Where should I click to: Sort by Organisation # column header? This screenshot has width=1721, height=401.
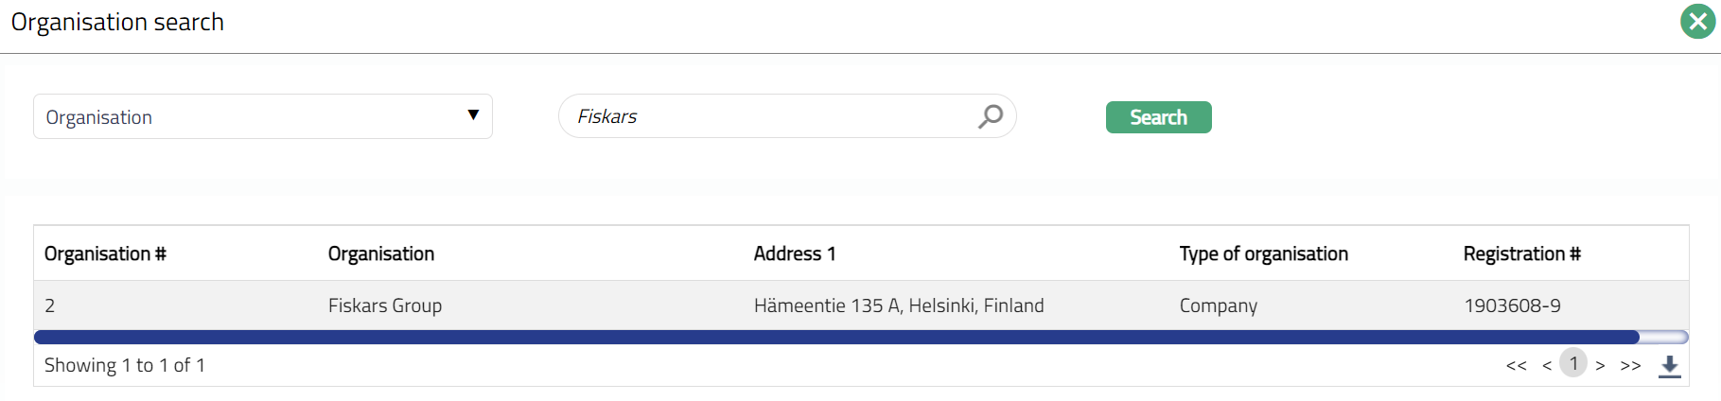(x=105, y=253)
